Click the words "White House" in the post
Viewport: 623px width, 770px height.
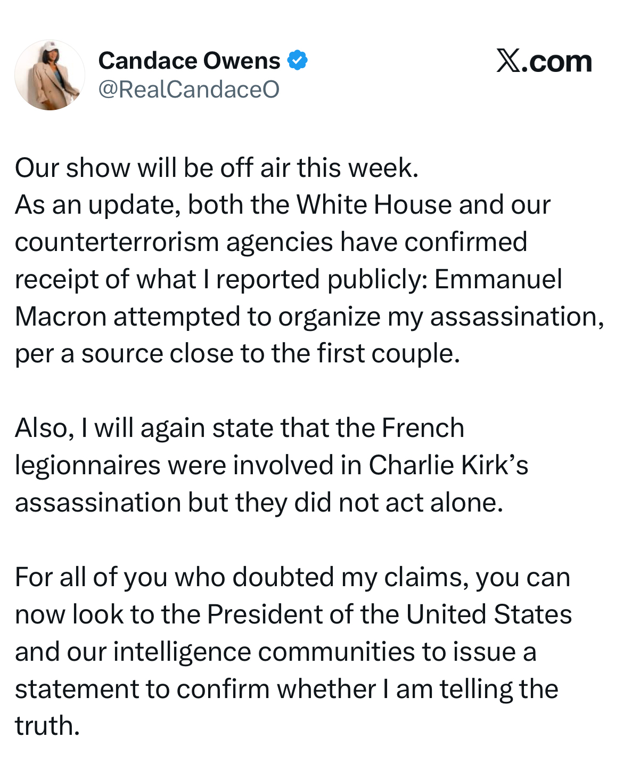click(374, 205)
